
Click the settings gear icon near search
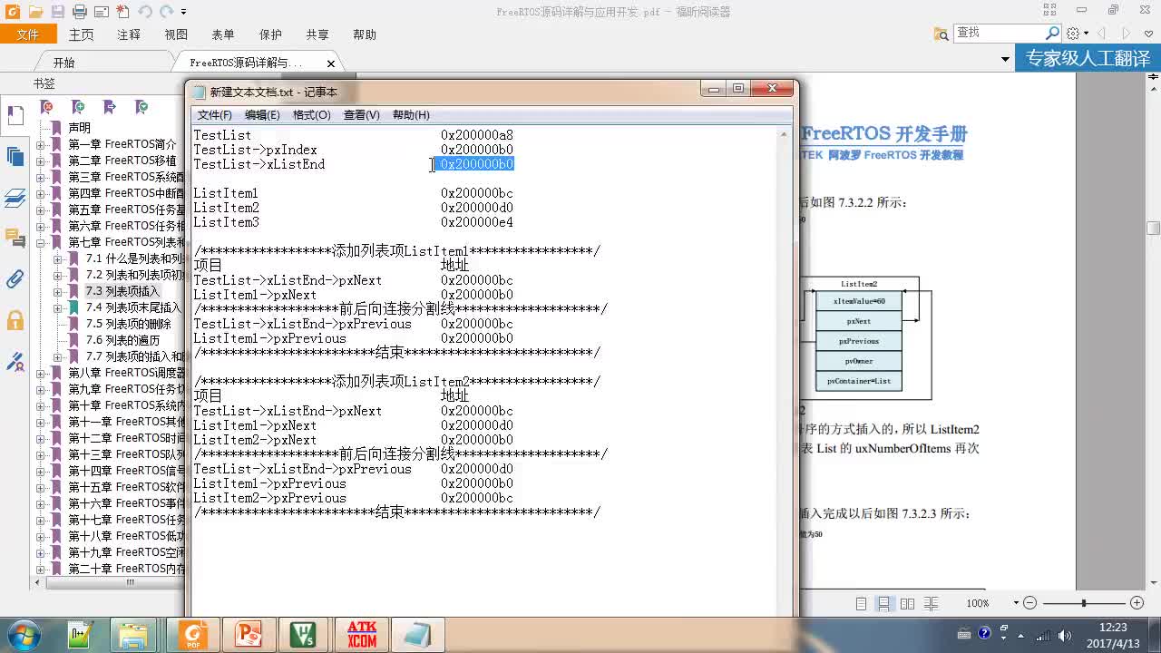coord(1073,33)
